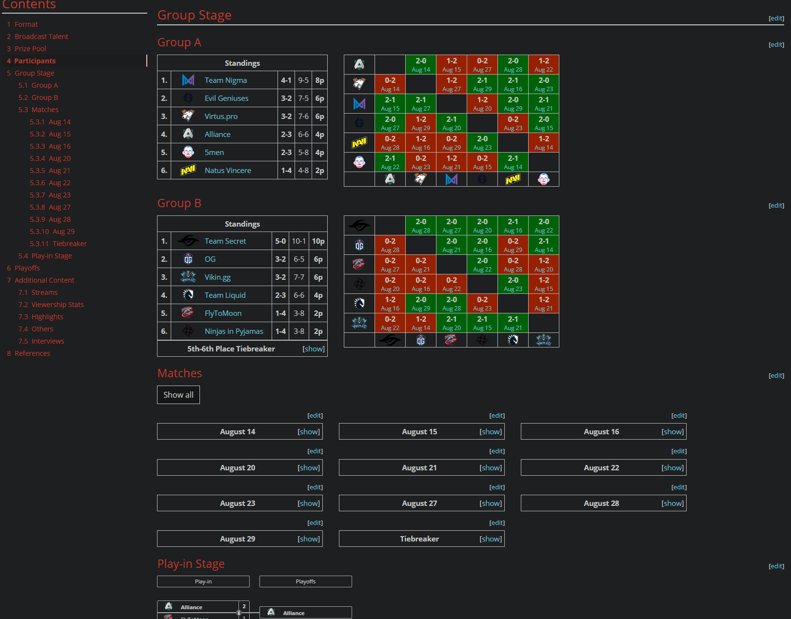Toggle visibility of August 21 matches
The image size is (791, 619).
pos(491,467)
